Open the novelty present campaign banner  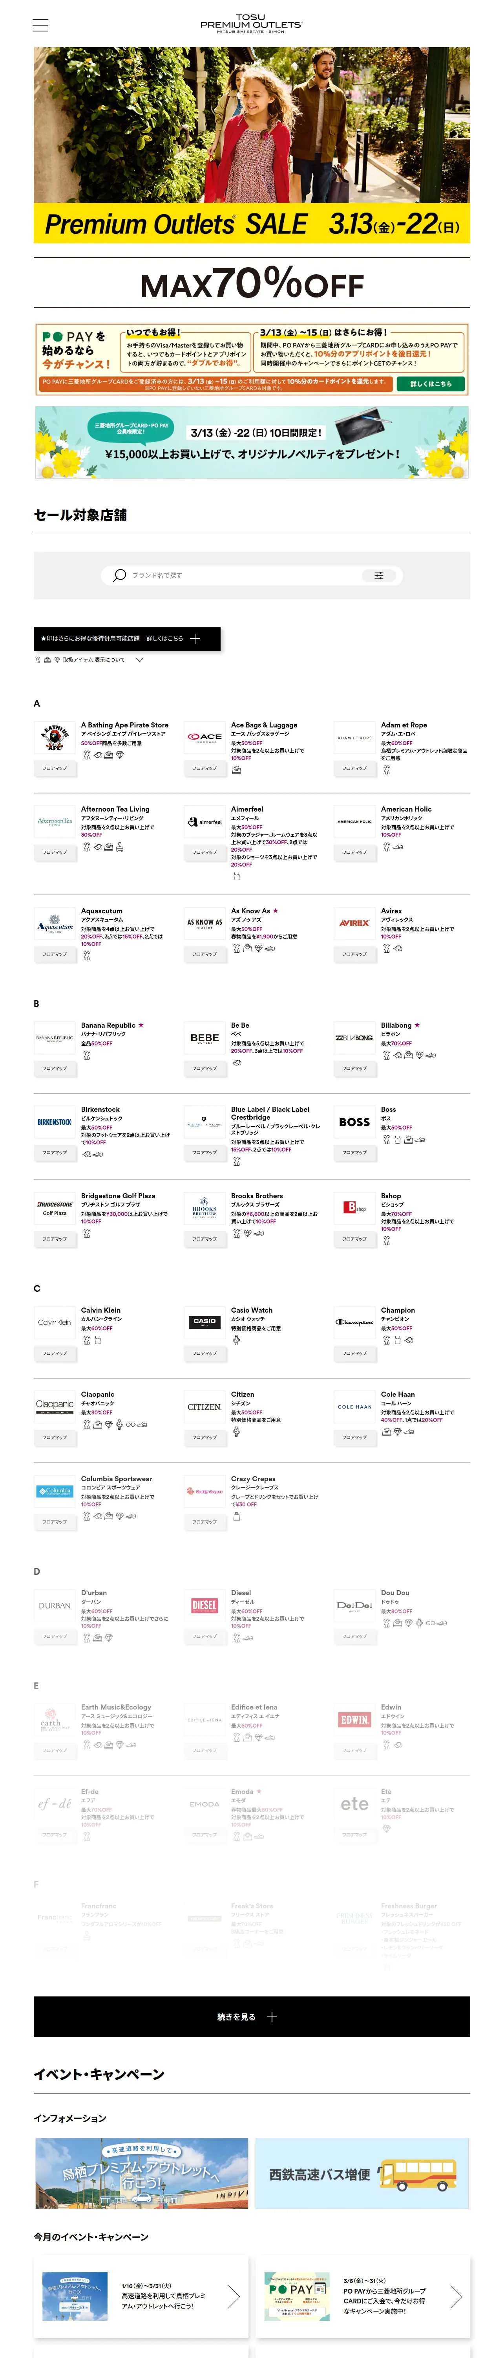[252, 442]
